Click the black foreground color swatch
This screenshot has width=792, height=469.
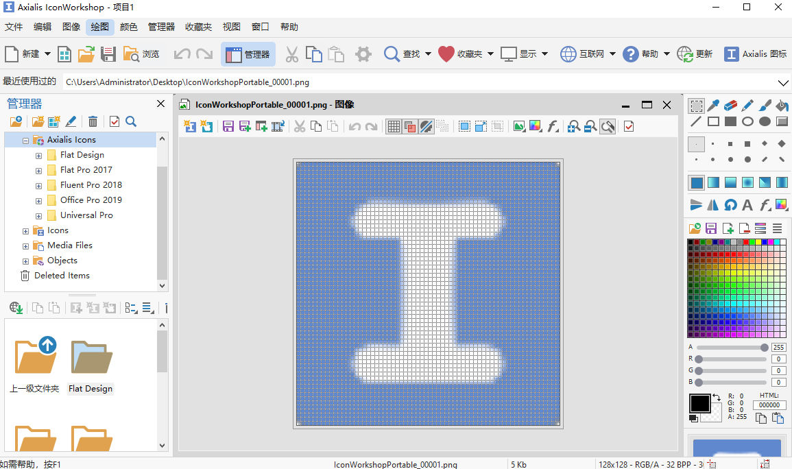click(699, 403)
